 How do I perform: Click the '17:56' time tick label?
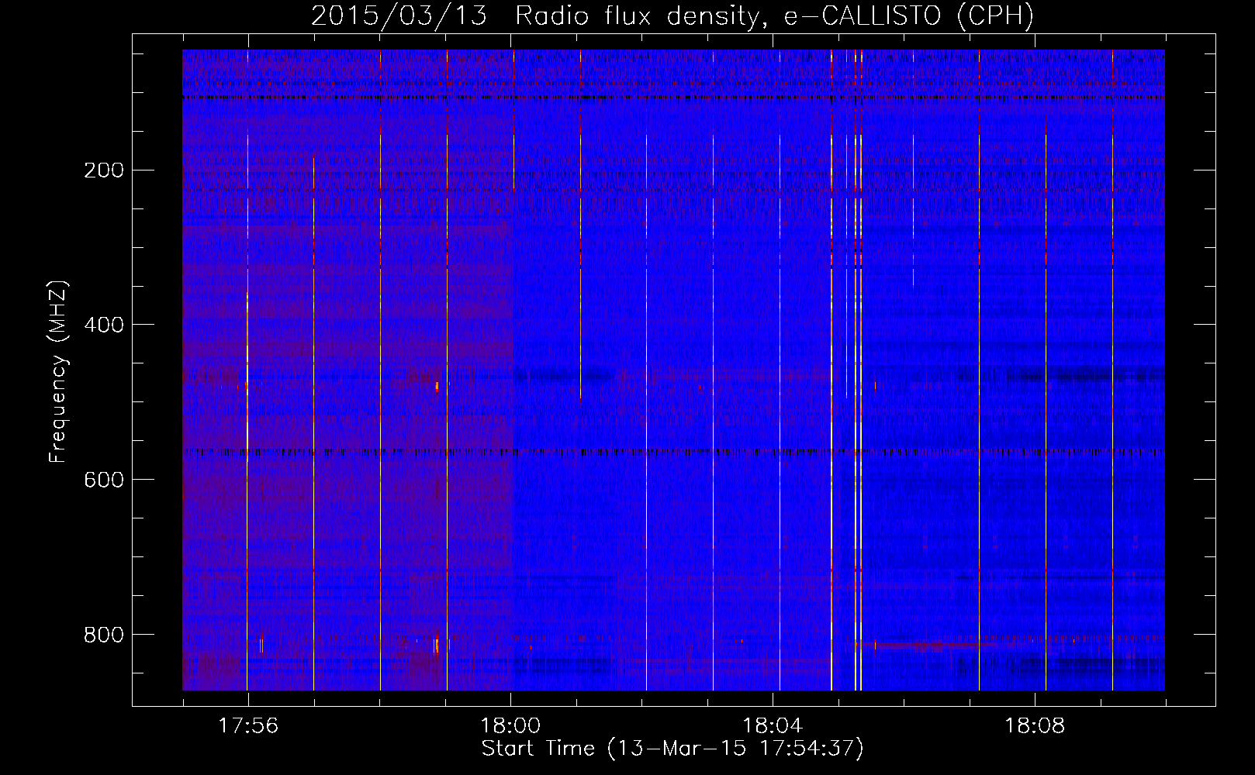coord(248,726)
